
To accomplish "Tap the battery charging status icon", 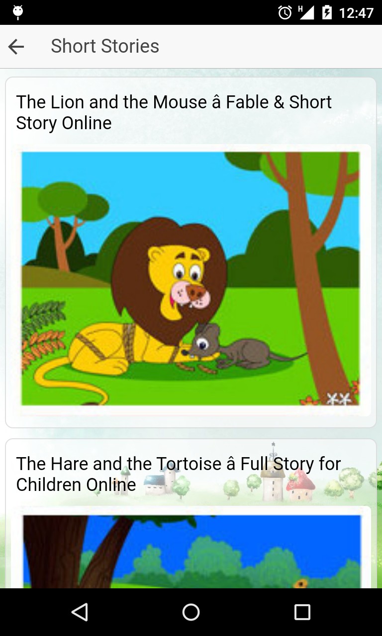I will point(327,12).
